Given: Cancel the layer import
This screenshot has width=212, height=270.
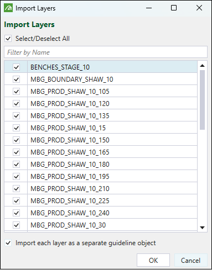Looking at the screenshot, I should (190, 260).
